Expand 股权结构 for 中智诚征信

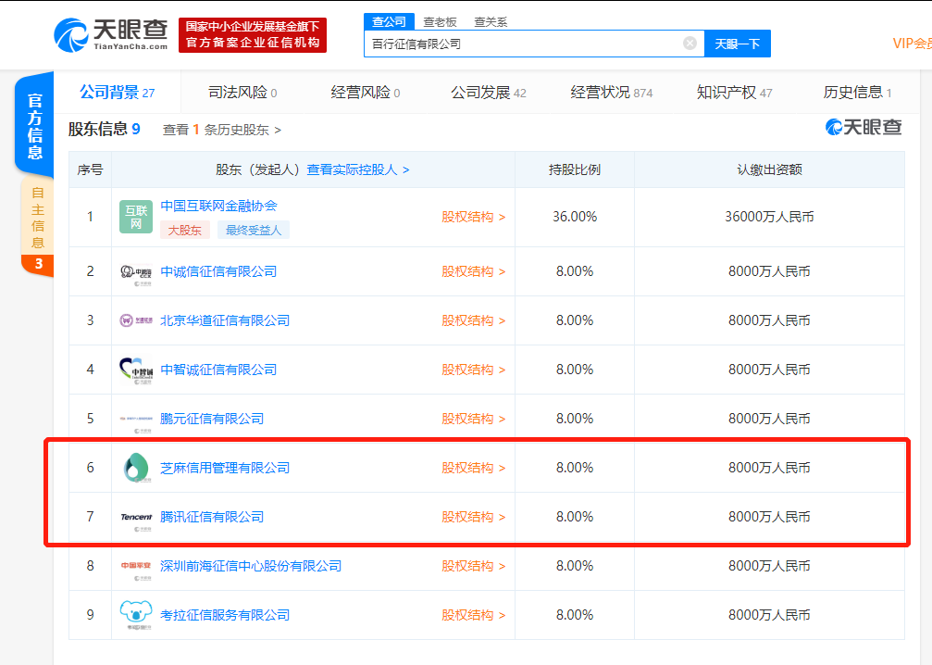pos(473,370)
